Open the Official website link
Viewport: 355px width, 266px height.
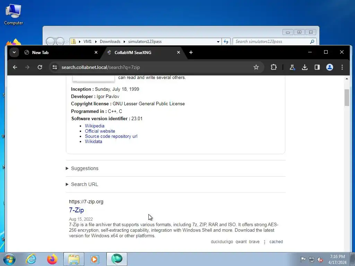[x=100, y=131]
